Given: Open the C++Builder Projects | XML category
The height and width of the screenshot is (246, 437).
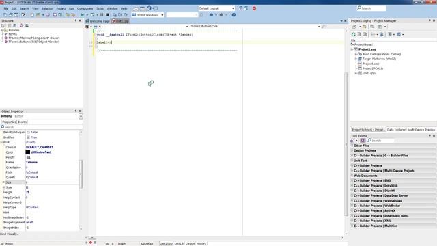Looking at the screenshot, I should [393, 221].
